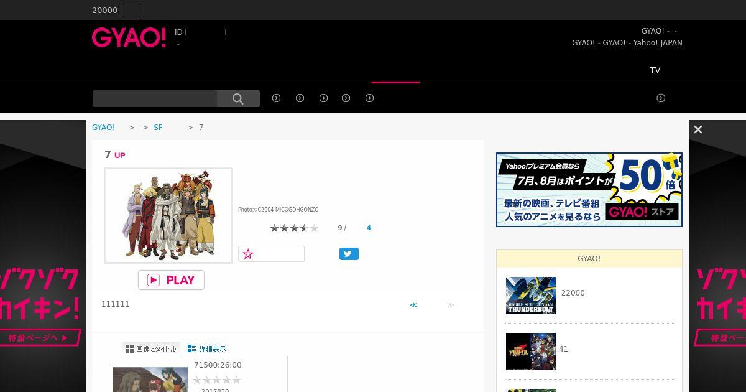
Task: Click the episode title 71500:26:00
Action: pos(218,365)
